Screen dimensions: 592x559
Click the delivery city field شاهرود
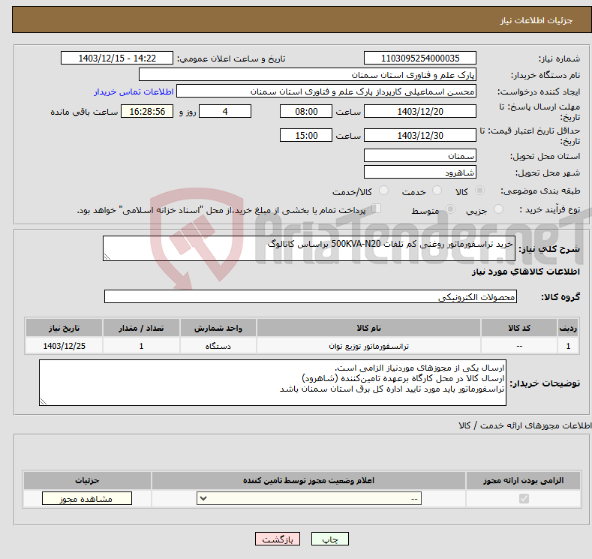[x=420, y=172]
